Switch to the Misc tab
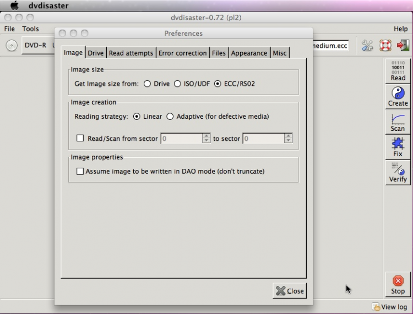413x314 pixels. click(x=279, y=53)
